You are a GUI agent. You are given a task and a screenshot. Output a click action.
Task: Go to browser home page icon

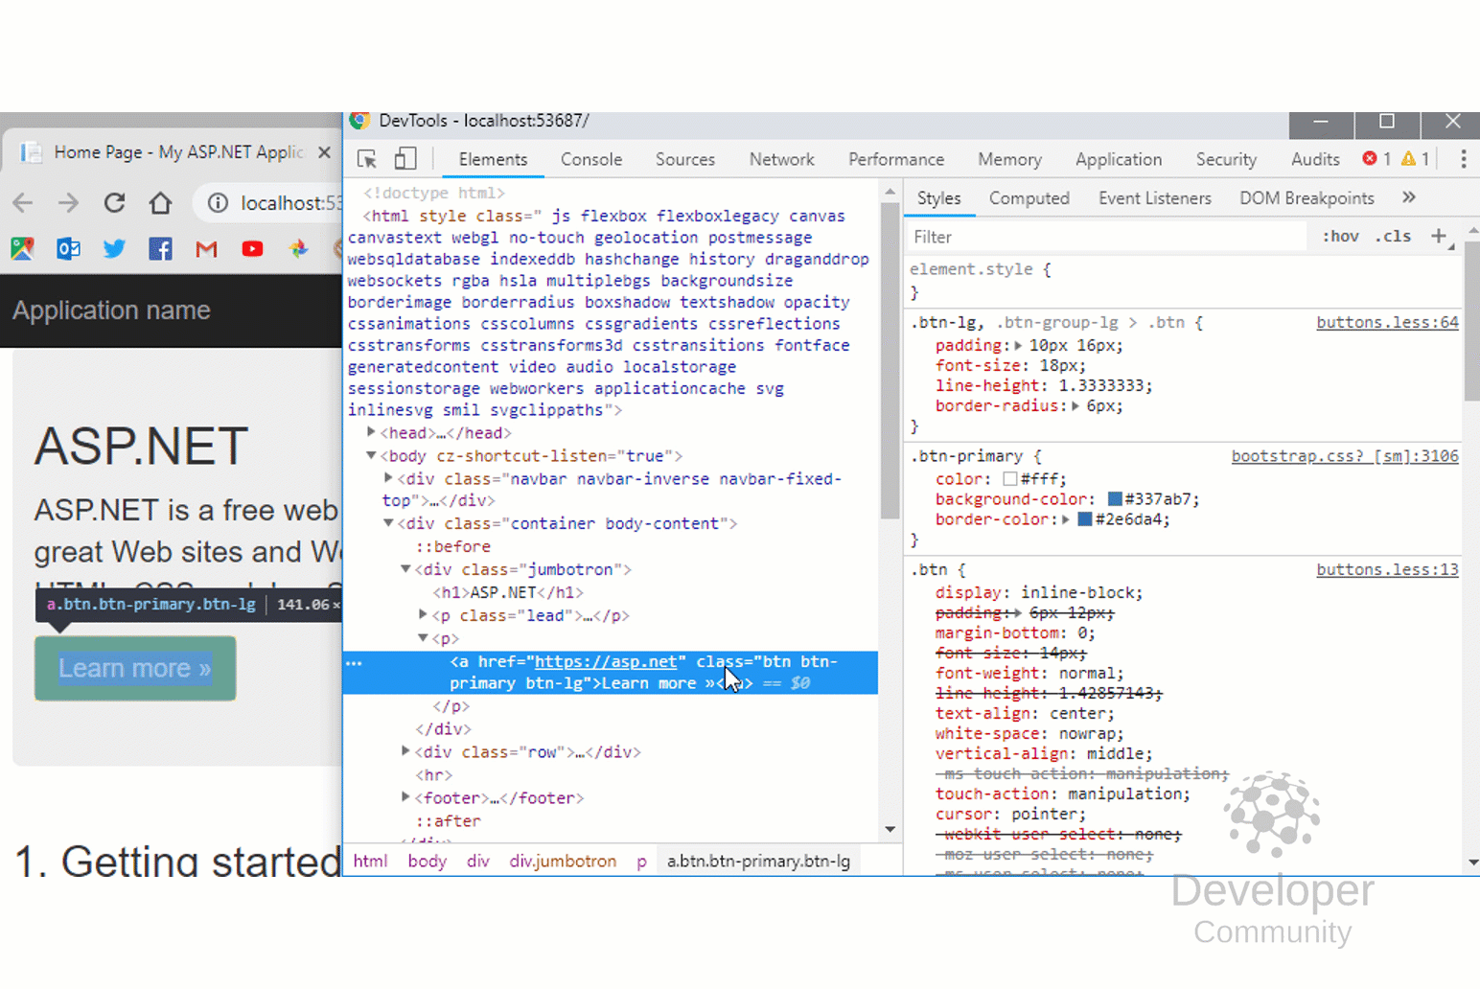(160, 203)
